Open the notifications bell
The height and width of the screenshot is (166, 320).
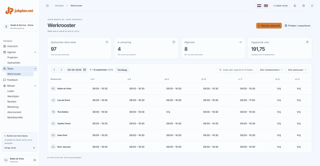(x=303, y=6)
